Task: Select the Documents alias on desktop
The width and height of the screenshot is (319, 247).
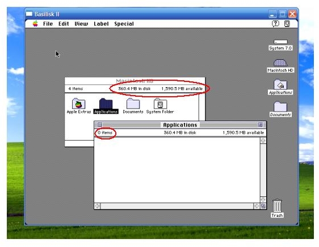Action: click(280, 106)
